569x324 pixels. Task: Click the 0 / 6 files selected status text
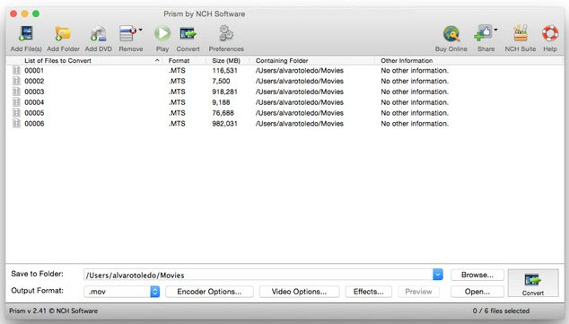pyautogui.click(x=501, y=311)
